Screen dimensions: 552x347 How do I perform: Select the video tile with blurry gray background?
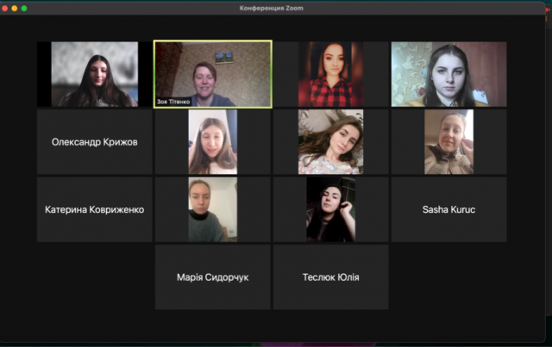point(95,74)
